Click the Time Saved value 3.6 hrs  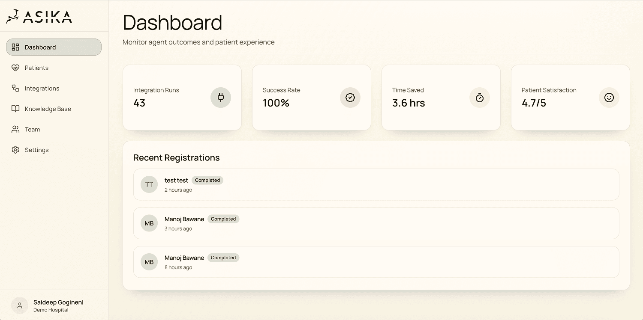[x=409, y=103]
